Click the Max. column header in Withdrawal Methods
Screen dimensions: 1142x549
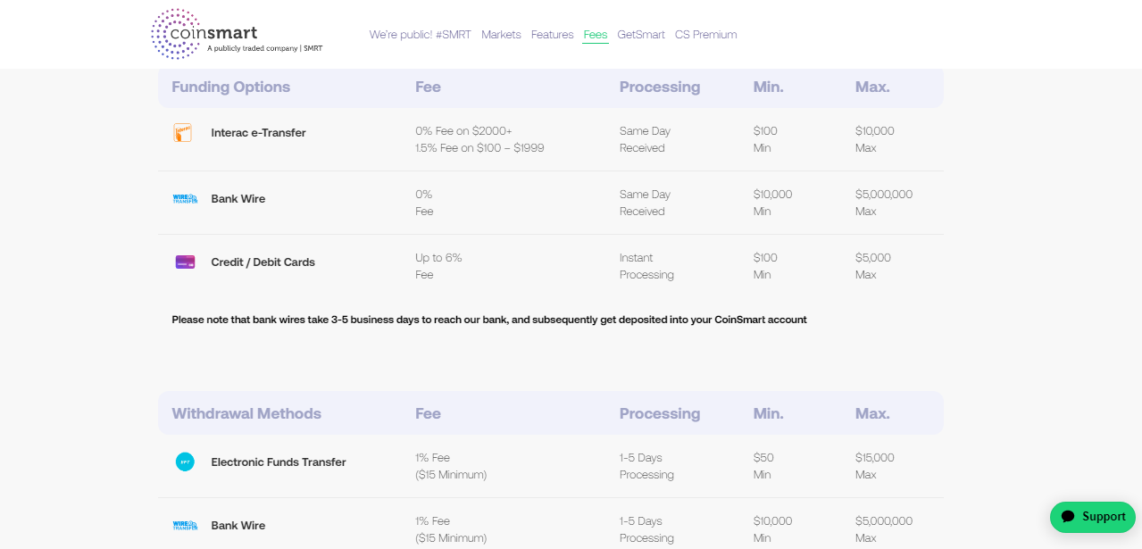click(873, 414)
